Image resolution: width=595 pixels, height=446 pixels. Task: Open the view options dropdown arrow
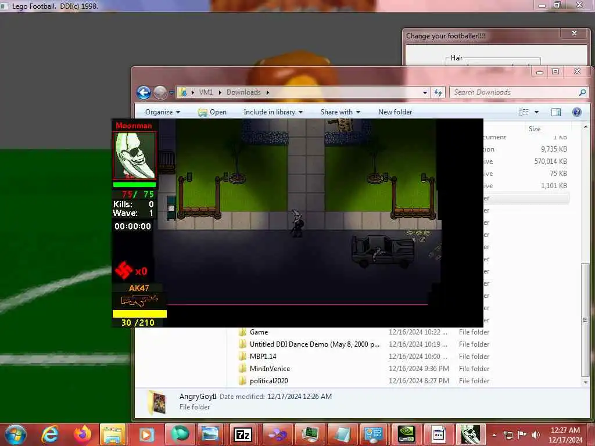[536, 112]
